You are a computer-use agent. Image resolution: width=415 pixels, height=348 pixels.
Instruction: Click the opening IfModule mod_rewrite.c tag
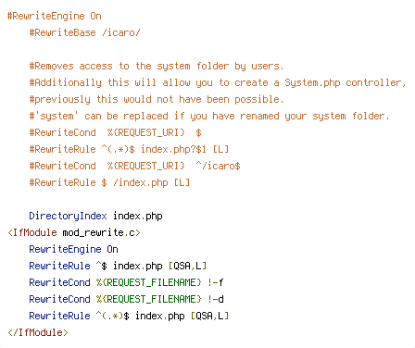(x=74, y=232)
